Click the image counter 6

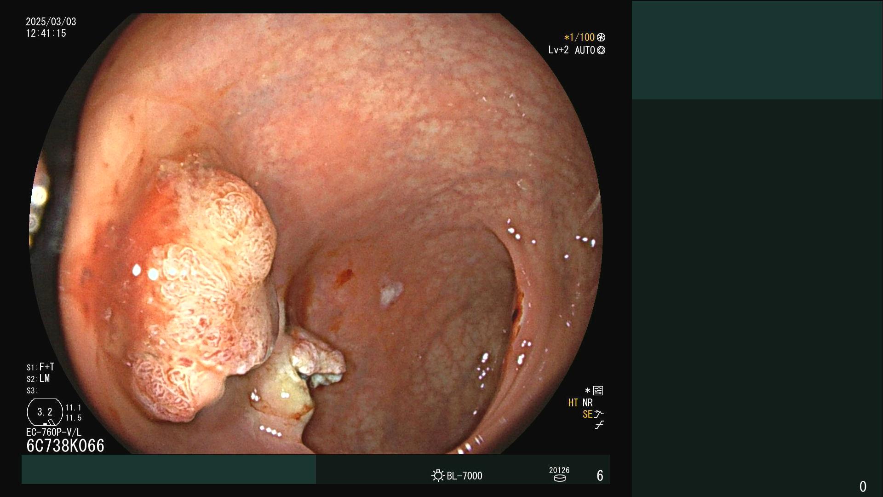click(600, 476)
